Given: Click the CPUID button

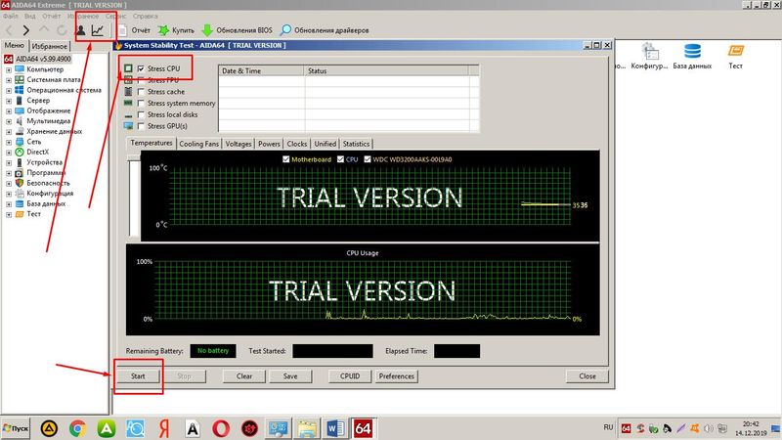Looking at the screenshot, I should pyautogui.click(x=350, y=376).
